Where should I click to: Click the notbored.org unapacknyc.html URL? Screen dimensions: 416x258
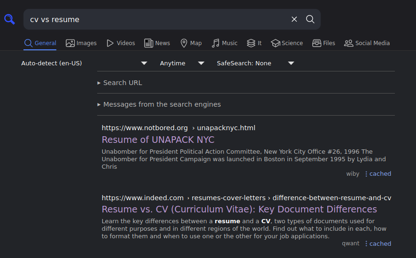point(178,128)
